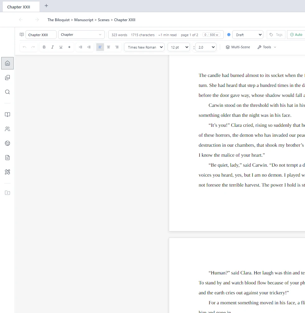Increase paragraph indent

tap(81, 47)
